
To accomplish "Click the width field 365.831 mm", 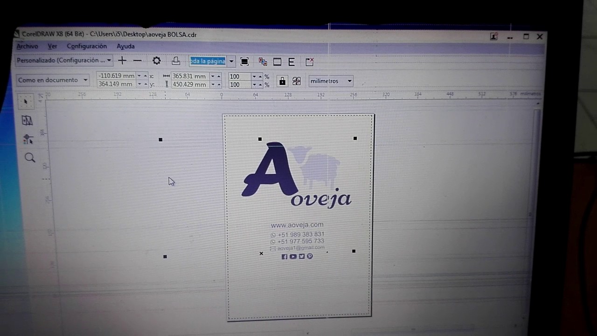I will pyautogui.click(x=189, y=76).
